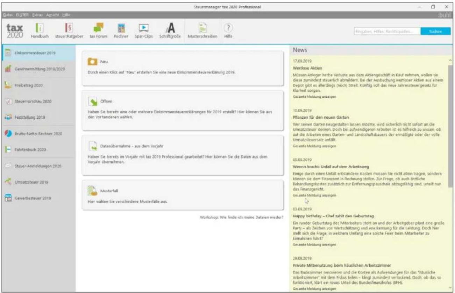Open Gewerbesteuer 2019 module
The width and height of the screenshot is (455, 293).
[38, 198]
